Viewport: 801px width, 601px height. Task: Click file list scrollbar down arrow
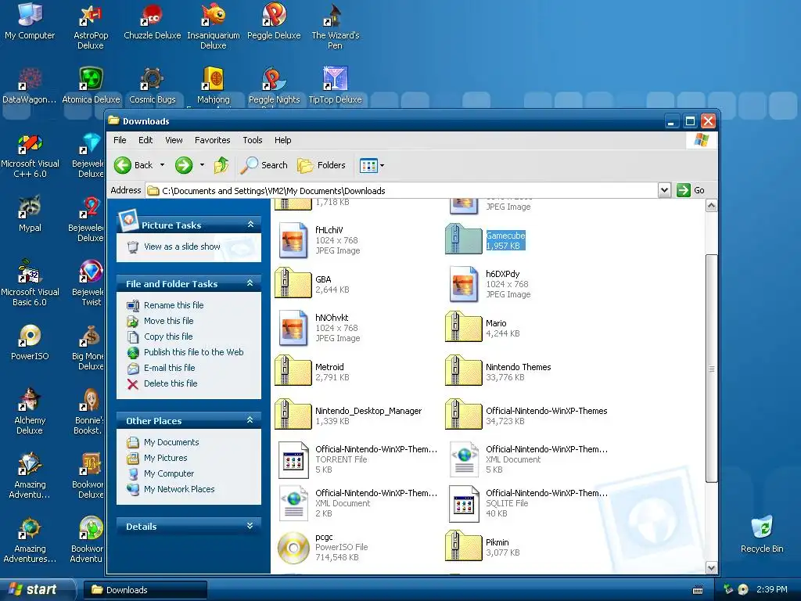pos(711,567)
